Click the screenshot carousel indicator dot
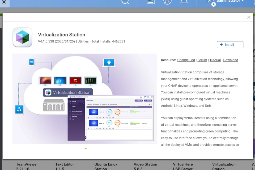This screenshot has width=255, height=170. pos(86,149)
